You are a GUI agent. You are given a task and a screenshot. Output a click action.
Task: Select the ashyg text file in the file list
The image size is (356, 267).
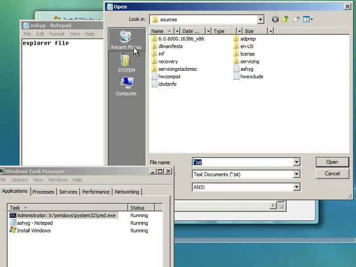click(x=243, y=69)
